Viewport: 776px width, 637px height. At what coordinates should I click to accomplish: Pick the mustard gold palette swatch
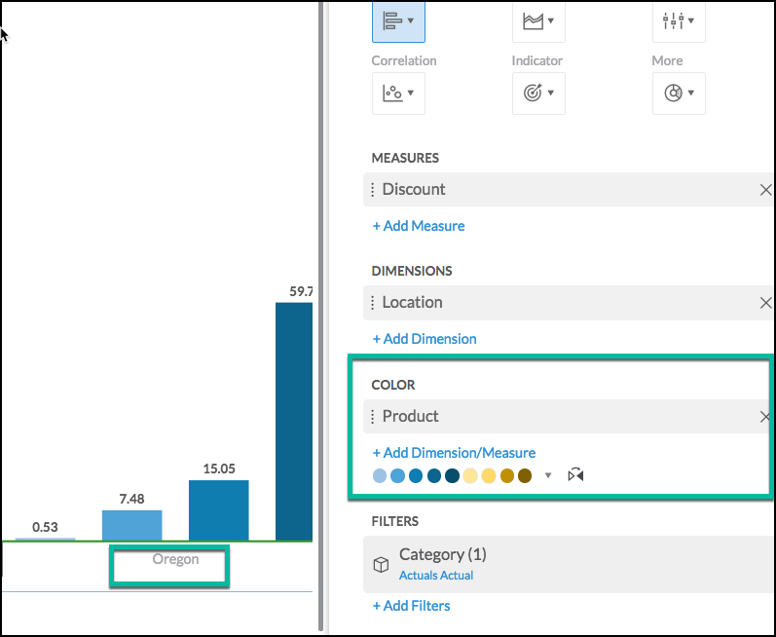click(x=507, y=475)
